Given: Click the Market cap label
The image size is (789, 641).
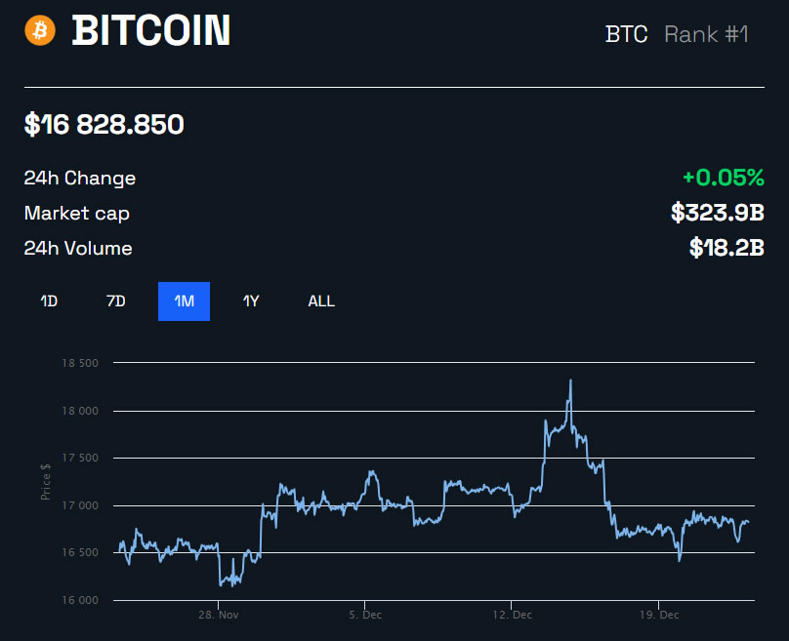Looking at the screenshot, I should 77,213.
